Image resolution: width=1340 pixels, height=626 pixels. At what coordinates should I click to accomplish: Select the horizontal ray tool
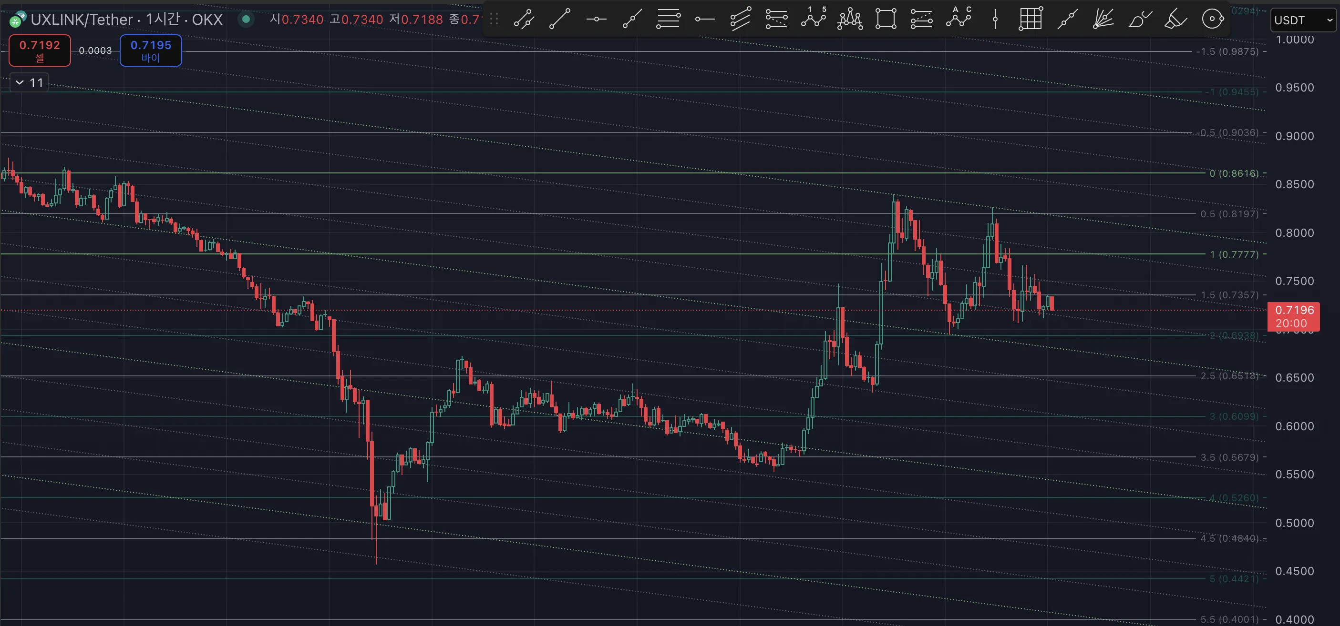[705, 19]
